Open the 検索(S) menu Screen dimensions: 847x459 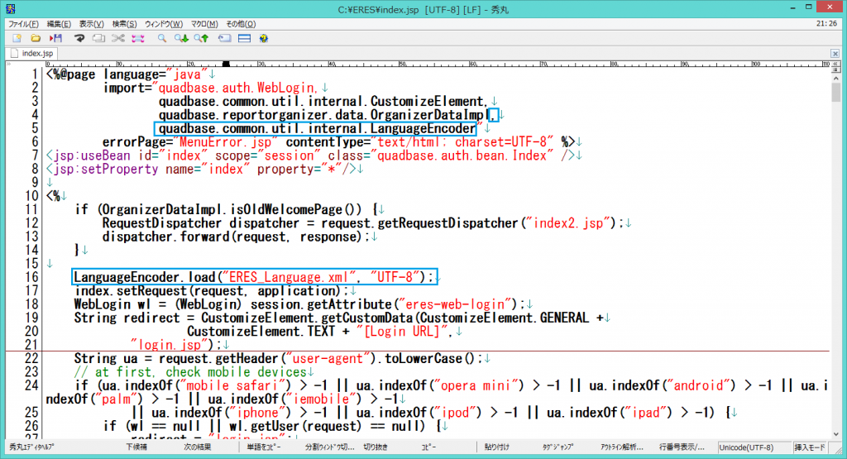[x=125, y=24]
